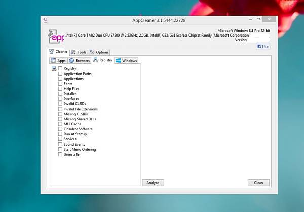The width and height of the screenshot is (304, 212).
Task: Click the 'Invalid File Extensions' label text
Action: coord(81,109)
